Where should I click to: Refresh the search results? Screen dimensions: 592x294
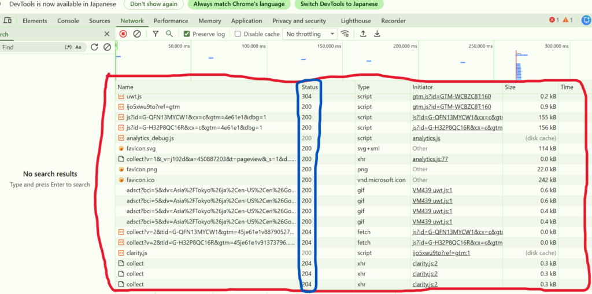pos(94,47)
